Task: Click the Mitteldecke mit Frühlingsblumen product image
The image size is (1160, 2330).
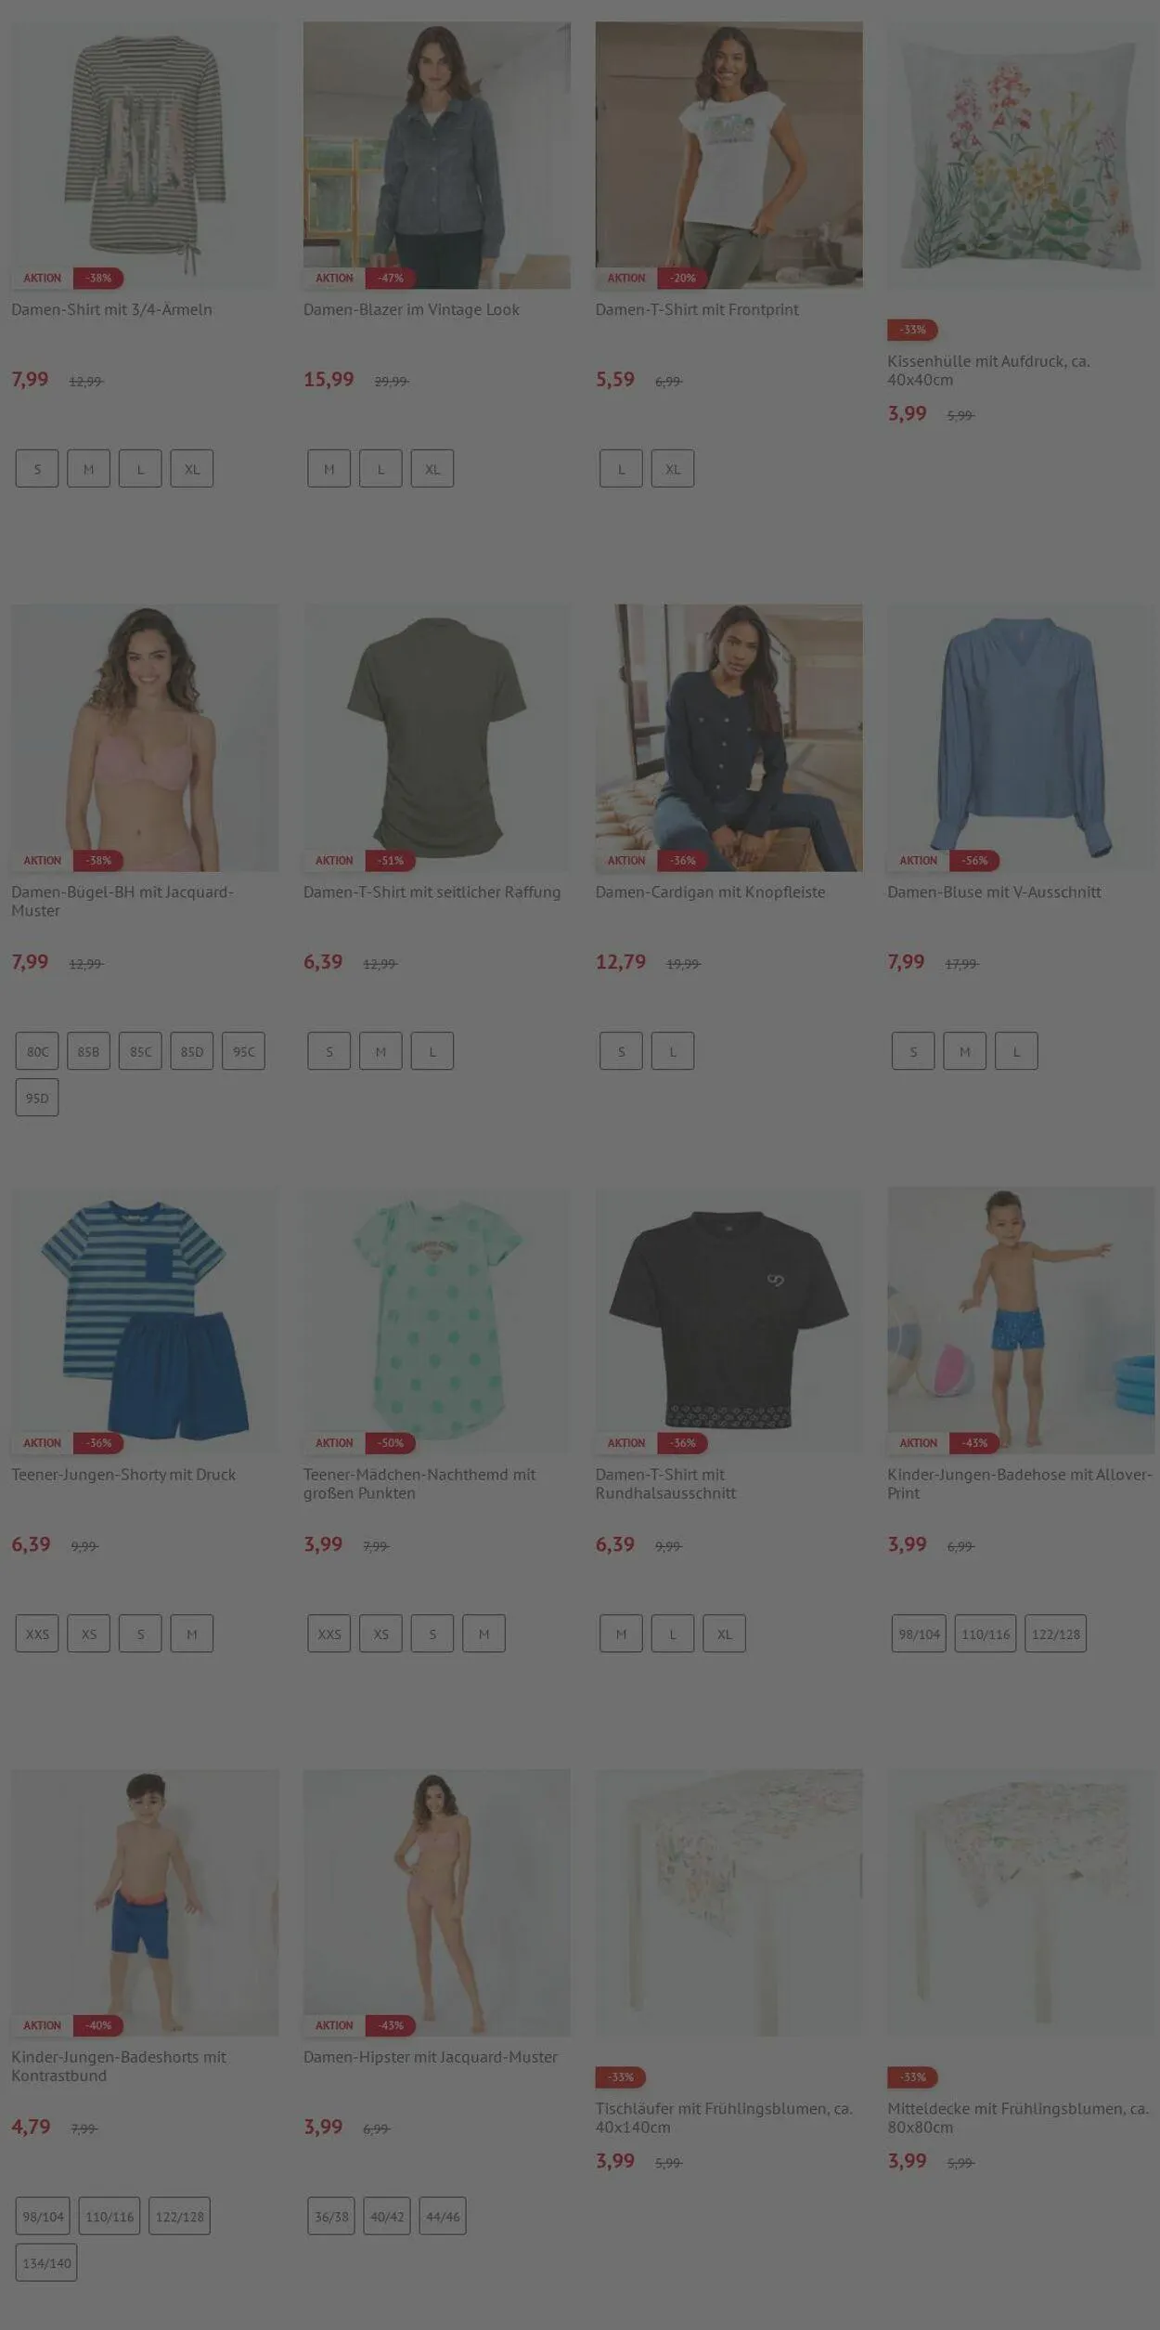Action: [1021, 1903]
